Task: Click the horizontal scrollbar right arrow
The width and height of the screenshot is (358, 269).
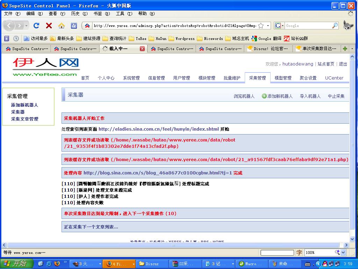Action: 346,245
